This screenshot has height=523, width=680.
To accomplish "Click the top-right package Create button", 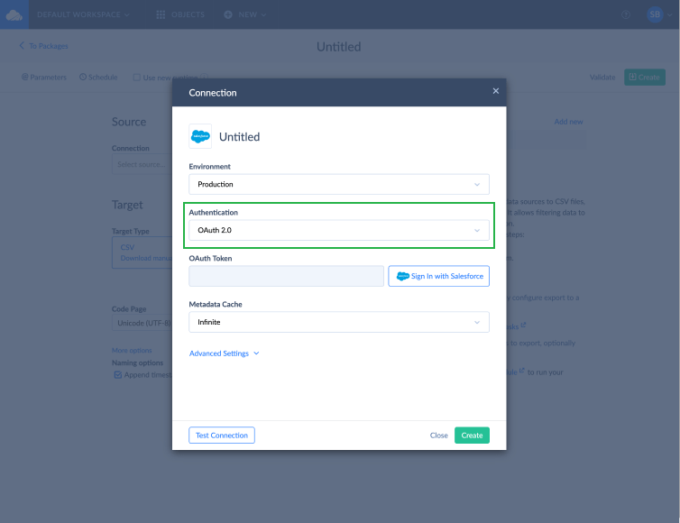I will pos(645,78).
